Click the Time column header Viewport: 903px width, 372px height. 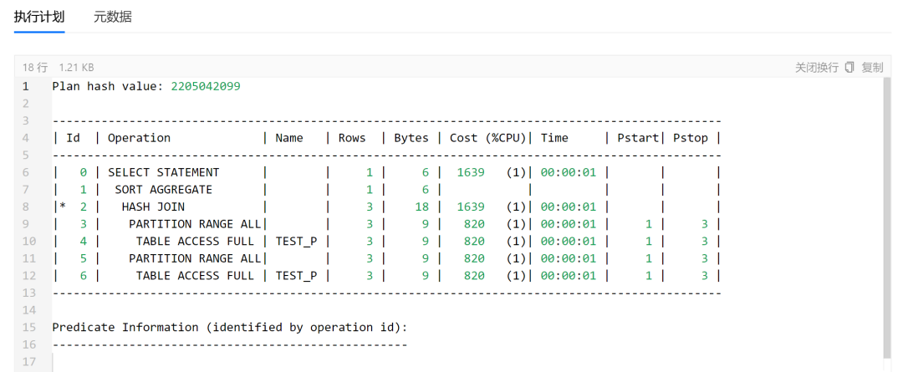click(x=554, y=138)
